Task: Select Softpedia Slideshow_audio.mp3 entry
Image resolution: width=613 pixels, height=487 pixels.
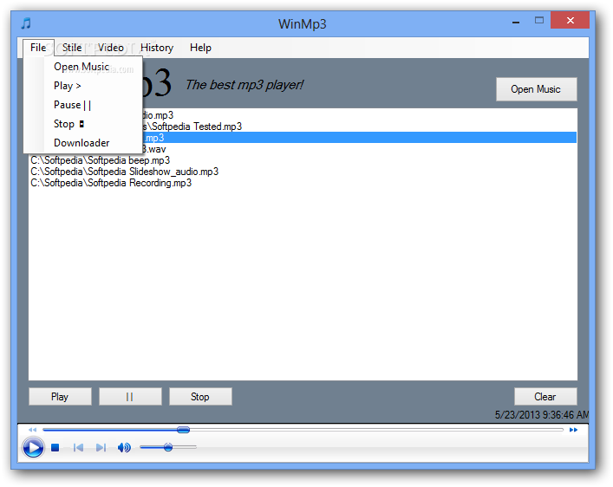Action: click(303, 172)
